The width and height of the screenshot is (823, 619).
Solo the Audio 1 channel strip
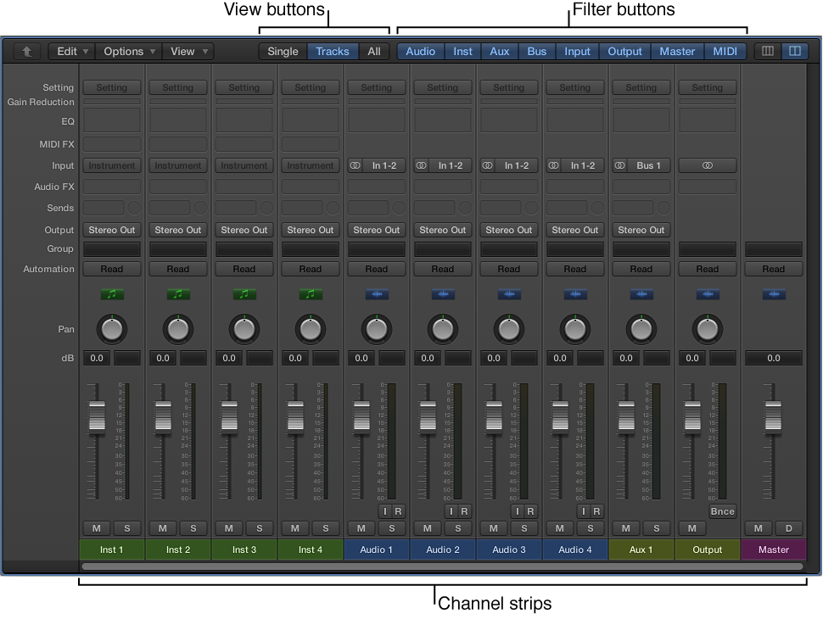point(391,527)
